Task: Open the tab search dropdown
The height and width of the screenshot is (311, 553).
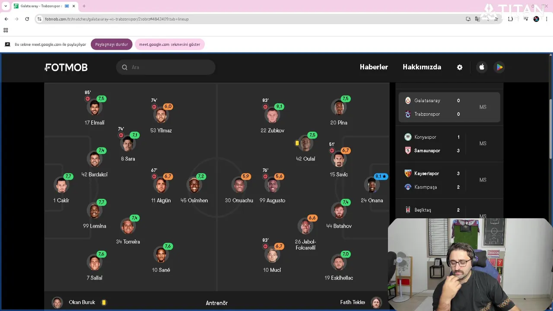Action: [6, 6]
